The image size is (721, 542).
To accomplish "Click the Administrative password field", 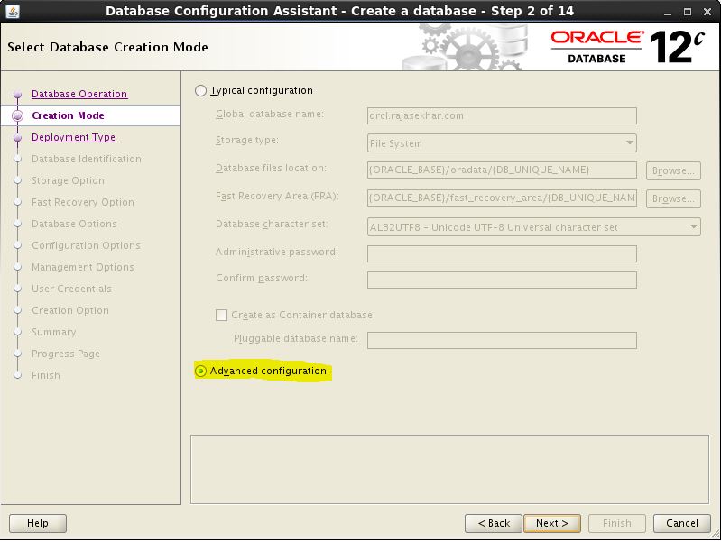I will point(502,253).
